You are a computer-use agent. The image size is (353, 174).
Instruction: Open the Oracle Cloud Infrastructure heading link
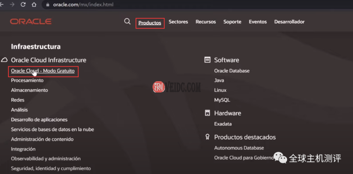point(49,60)
